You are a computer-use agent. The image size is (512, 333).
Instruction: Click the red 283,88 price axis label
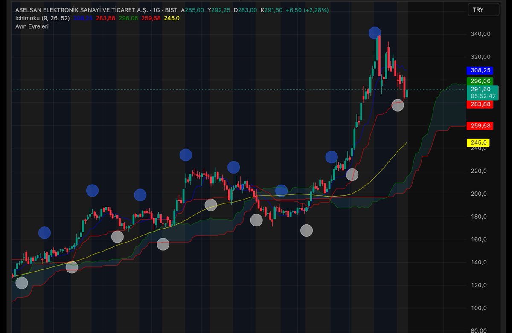coord(480,104)
